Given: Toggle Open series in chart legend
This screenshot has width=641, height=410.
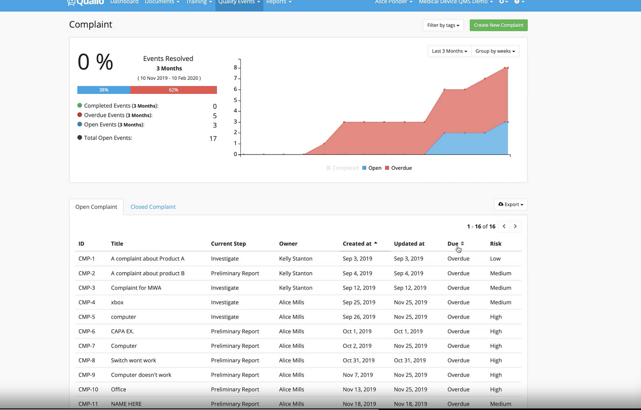Looking at the screenshot, I should 372,168.
